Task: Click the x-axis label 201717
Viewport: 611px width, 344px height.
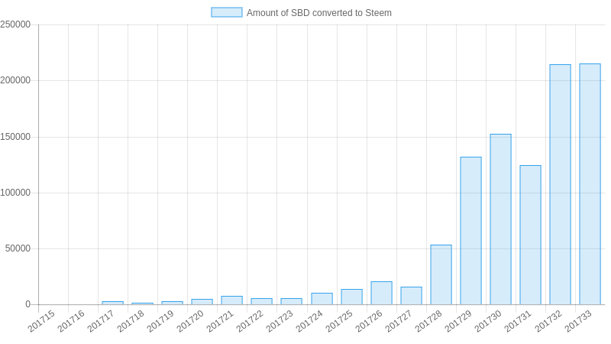Action: tap(101, 321)
